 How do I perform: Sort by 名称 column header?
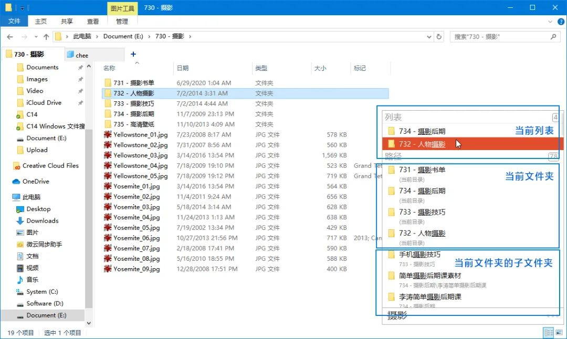[x=137, y=68]
